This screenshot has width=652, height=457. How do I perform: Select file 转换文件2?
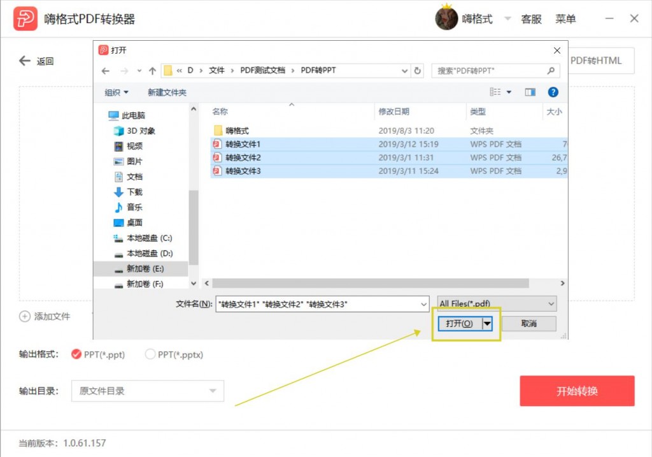389,157
